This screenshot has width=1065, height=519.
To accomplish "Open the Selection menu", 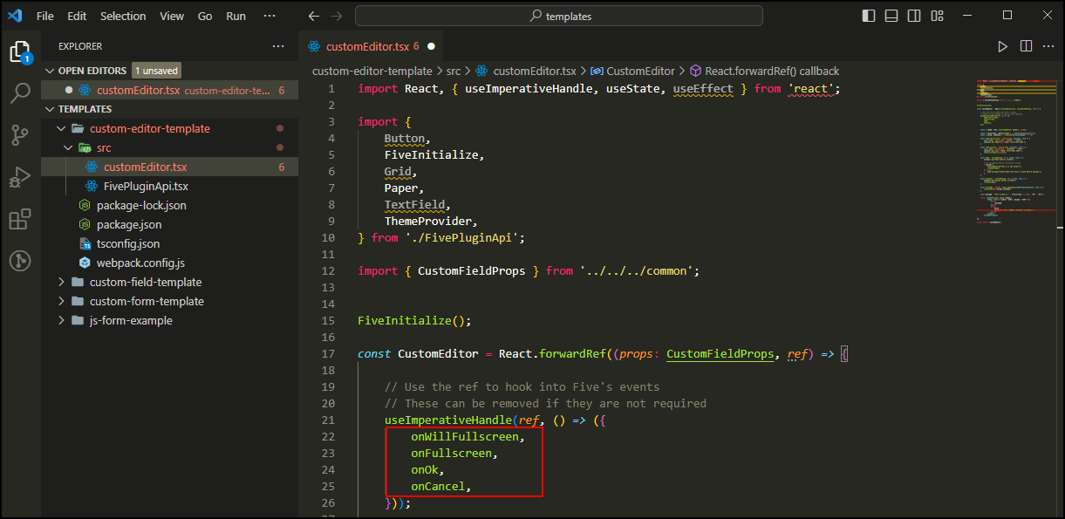I will click(123, 16).
